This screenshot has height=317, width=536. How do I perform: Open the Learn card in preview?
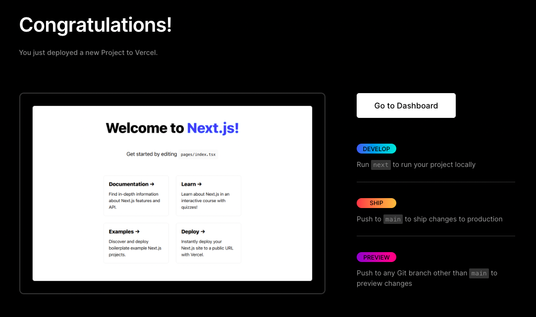point(209,196)
